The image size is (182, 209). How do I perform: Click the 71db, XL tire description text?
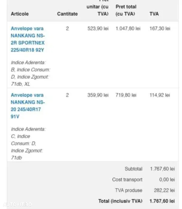(20, 84)
